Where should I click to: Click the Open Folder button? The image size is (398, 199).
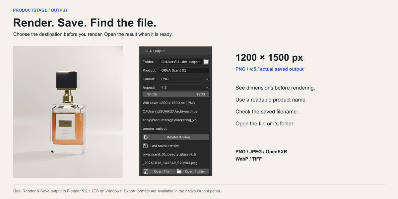pos(192,171)
